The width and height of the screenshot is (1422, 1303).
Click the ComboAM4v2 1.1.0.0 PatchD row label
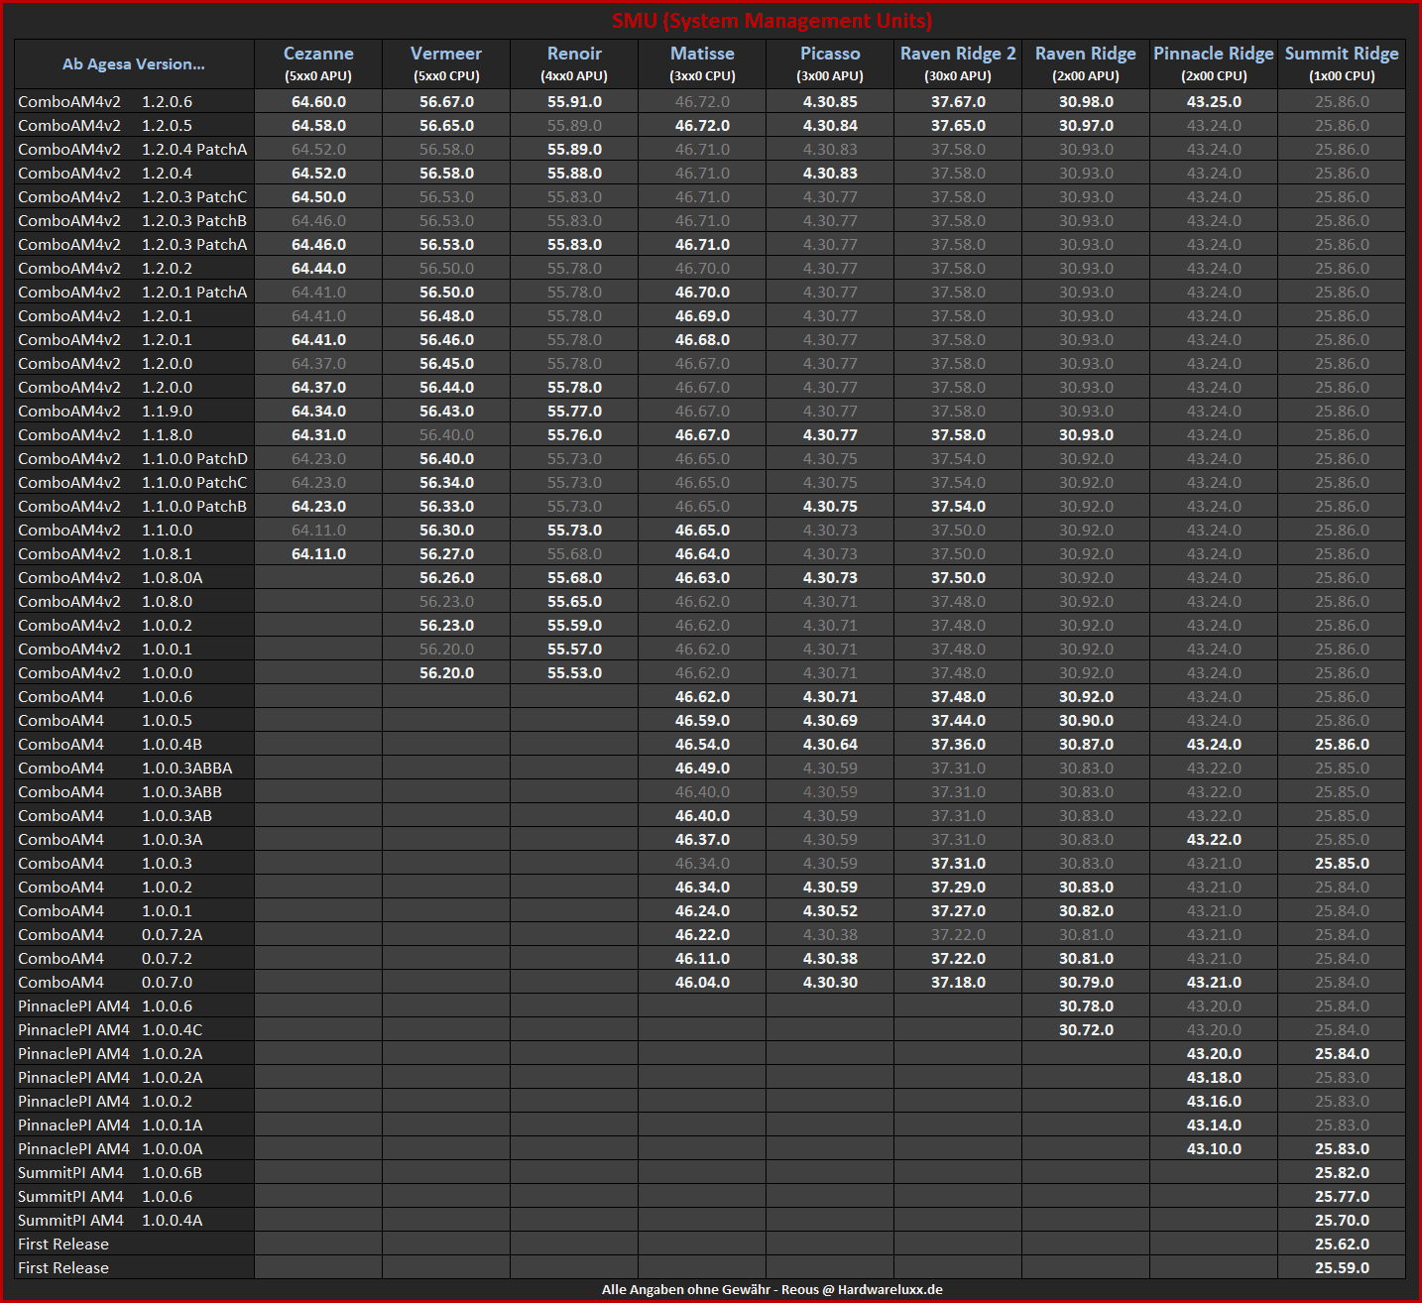134,458
